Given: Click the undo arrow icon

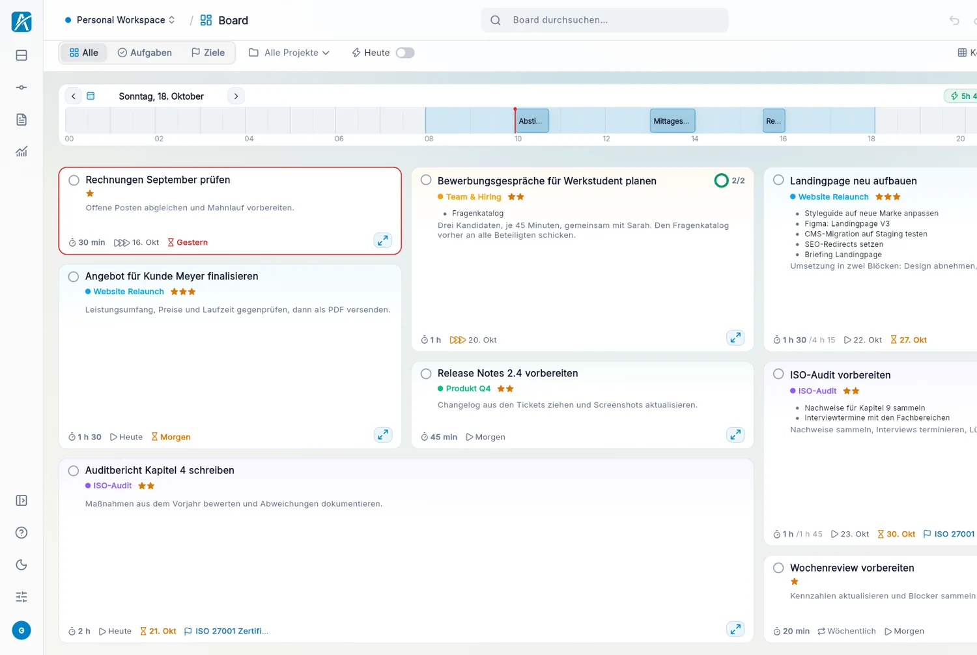Looking at the screenshot, I should 954,20.
